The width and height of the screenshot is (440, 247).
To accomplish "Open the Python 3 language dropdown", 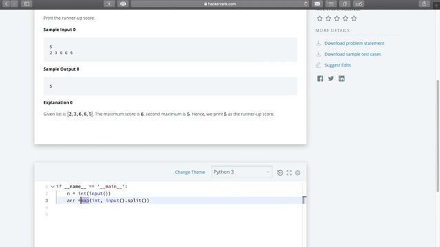I will pyautogui.click(x=241, y=172).
